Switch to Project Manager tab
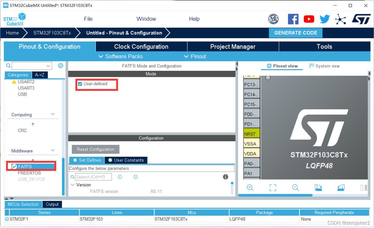The width and height of the screenshot is (374, 228). coord(233,47)
